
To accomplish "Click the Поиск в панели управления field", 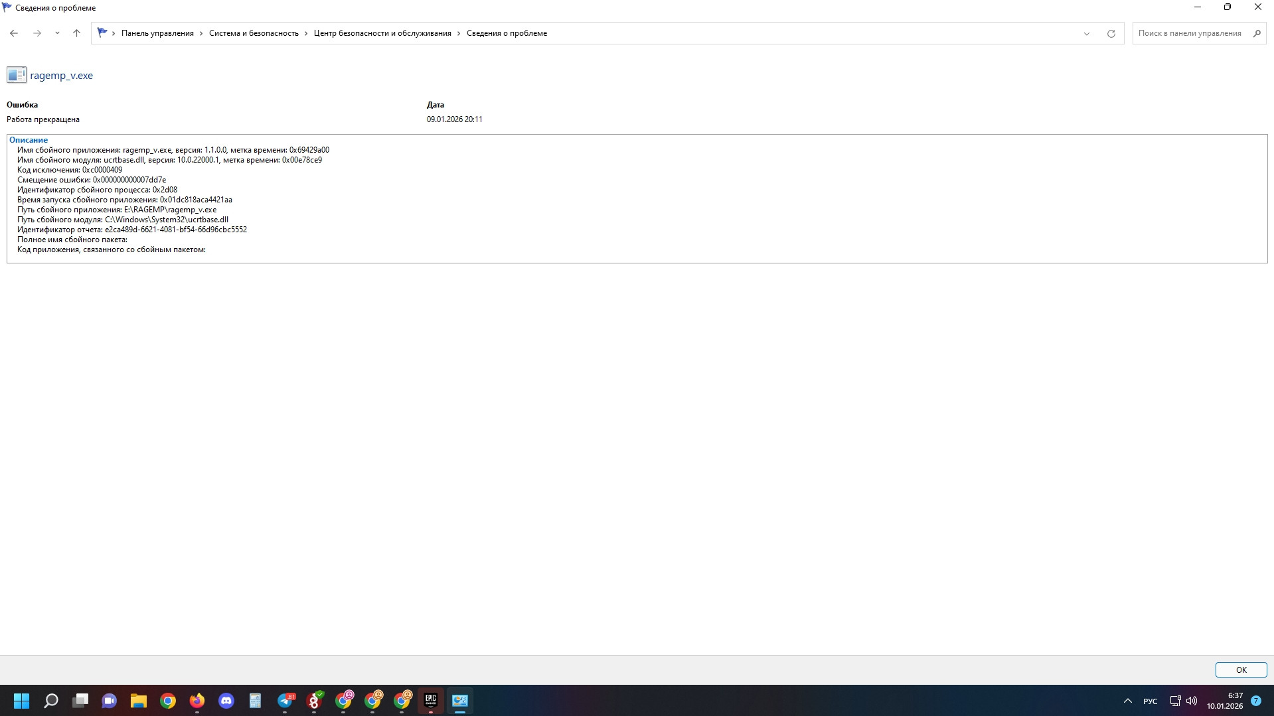I will pos(1190,33).
